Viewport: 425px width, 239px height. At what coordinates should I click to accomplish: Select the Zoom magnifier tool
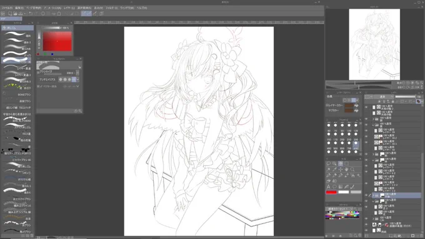tap(352, 170)
